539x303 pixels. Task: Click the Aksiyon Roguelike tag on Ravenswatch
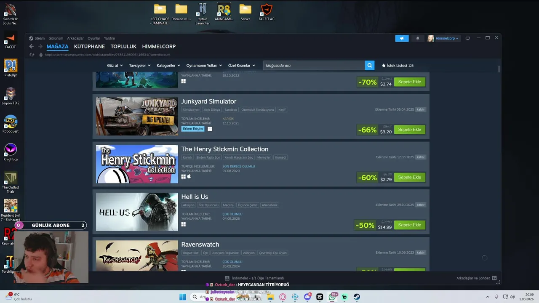tap(225, 253)
